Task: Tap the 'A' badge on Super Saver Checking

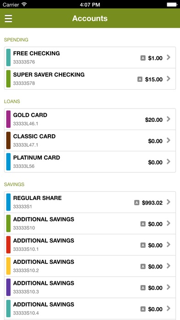Action: 140,80
